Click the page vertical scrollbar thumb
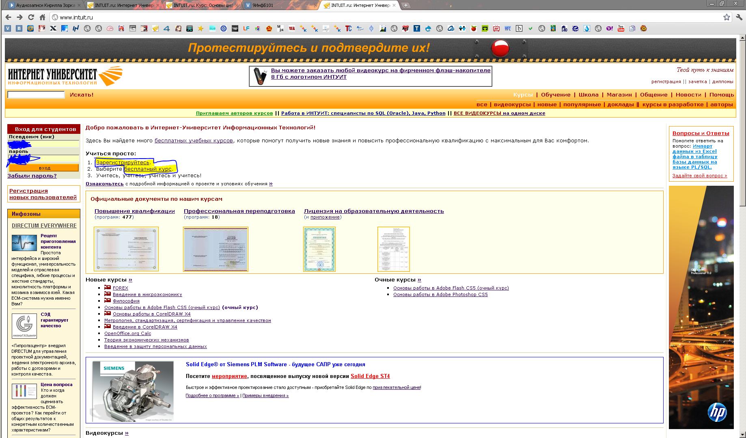Viewport: 746px width, 438px height. (742, 124)
